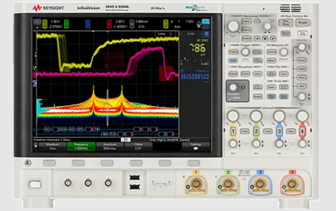Open the blue main menu icon top-left of screen
The image size is (336, 211).
37,24
